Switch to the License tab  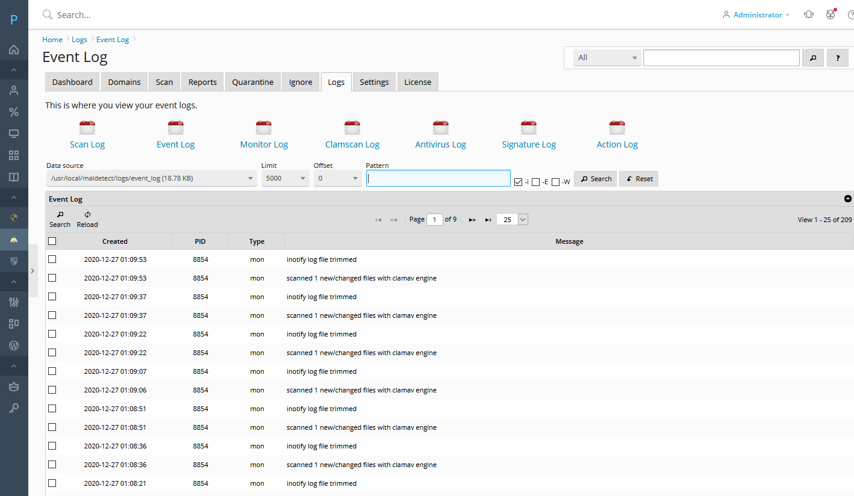pyautogui.click(x=417, y=82)
